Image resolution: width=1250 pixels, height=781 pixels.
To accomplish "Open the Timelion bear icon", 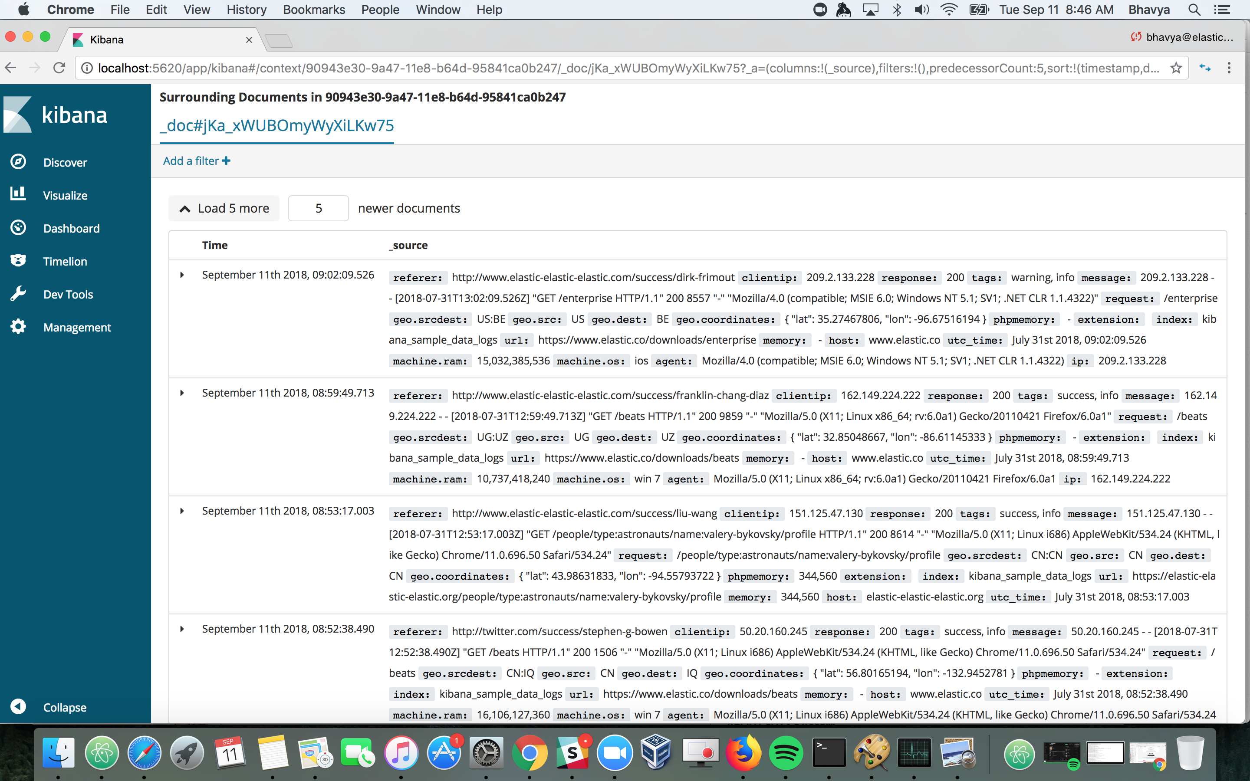I will click(19, 261).
